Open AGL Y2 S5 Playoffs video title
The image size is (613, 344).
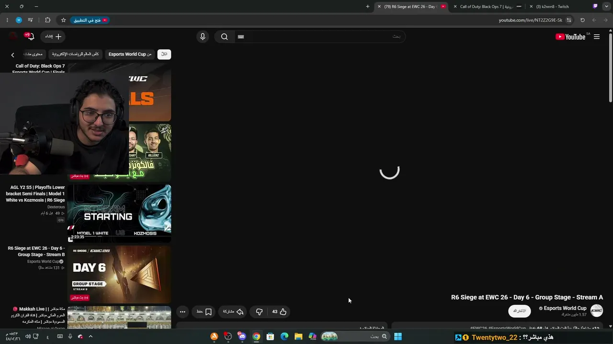pos(35,194)
